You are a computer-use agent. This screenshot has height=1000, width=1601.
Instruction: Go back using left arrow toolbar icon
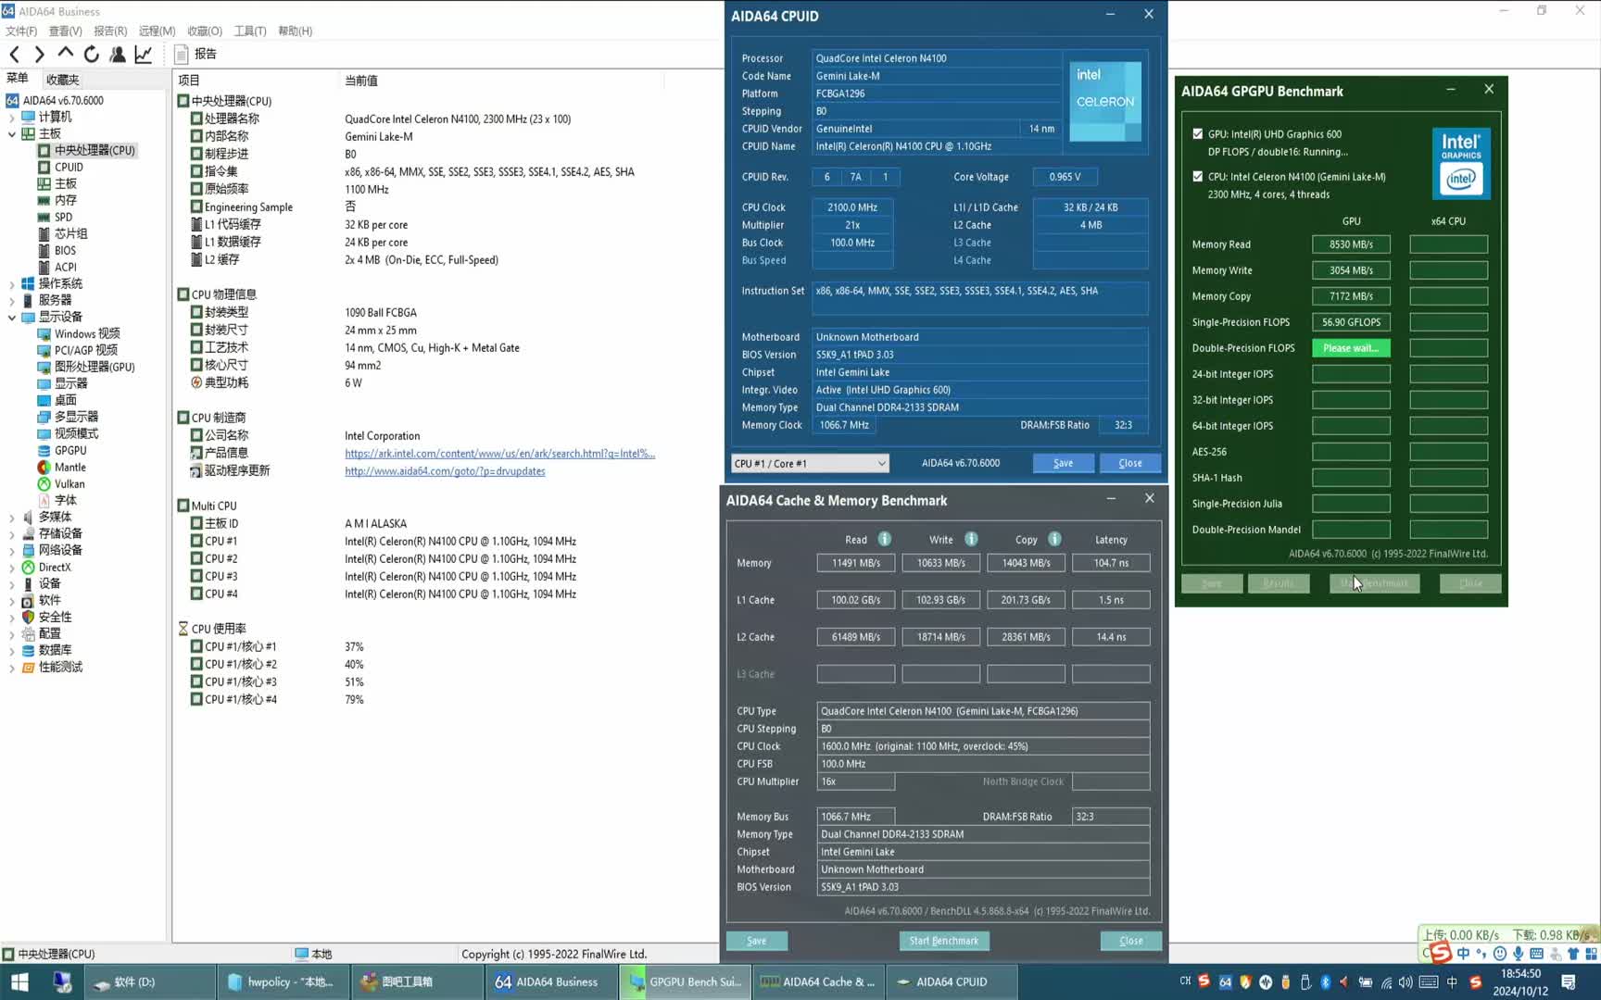[x=15, y=55]
